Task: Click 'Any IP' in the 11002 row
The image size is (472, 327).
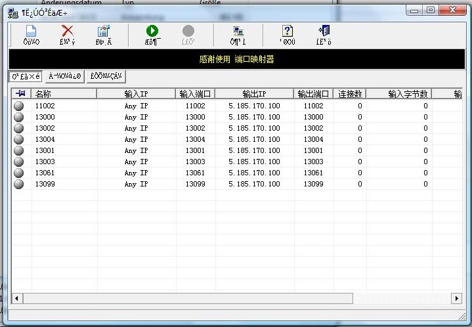Action: pyautogui.click(x=136, y=106)
